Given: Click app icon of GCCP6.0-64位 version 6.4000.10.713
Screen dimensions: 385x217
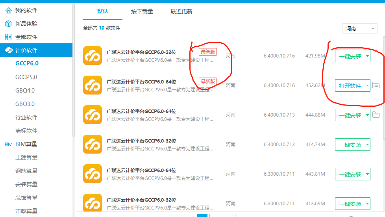Looking at the screenshot, I should tap(93, 115).
